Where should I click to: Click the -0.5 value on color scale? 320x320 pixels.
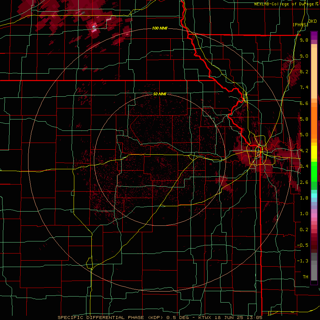303,245
